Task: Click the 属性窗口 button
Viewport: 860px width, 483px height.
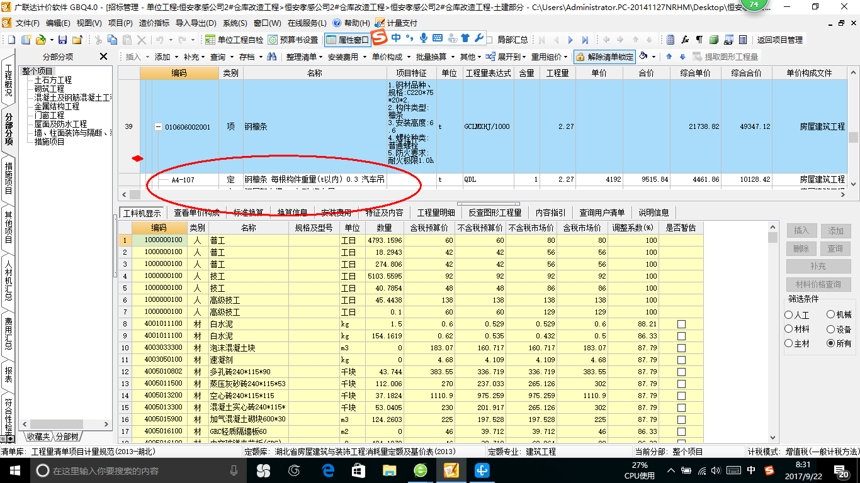Action: tap(348, 40)
